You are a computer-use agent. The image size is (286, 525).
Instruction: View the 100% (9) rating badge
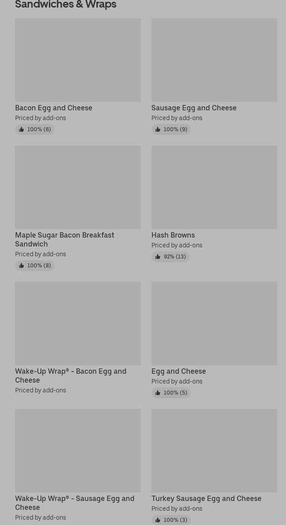click(x=171, y=129)
